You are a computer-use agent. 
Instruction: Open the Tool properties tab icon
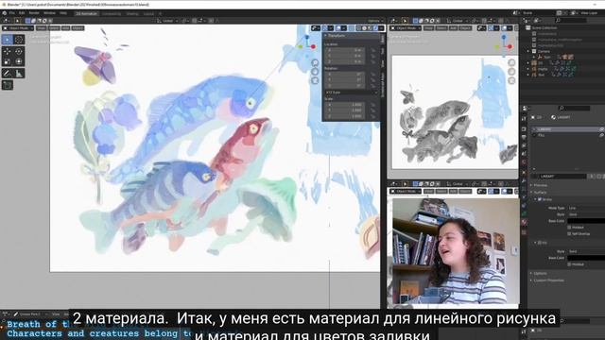(x=524, y=119)
